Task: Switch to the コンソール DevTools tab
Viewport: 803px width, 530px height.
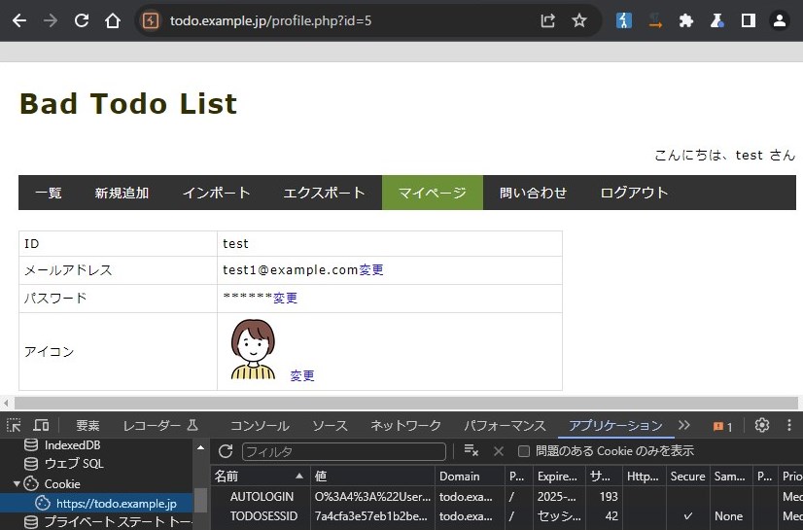Action: point(260,426)
